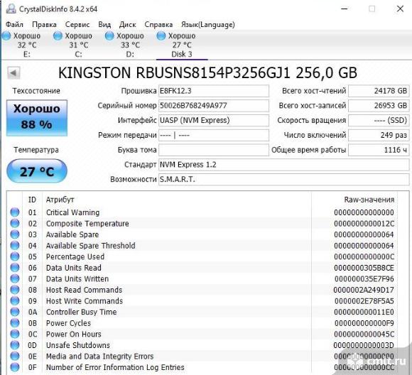Click the status icon for Available Spare Threshold
This screenshot has width=412, height=375.
(x=15, y=245)
